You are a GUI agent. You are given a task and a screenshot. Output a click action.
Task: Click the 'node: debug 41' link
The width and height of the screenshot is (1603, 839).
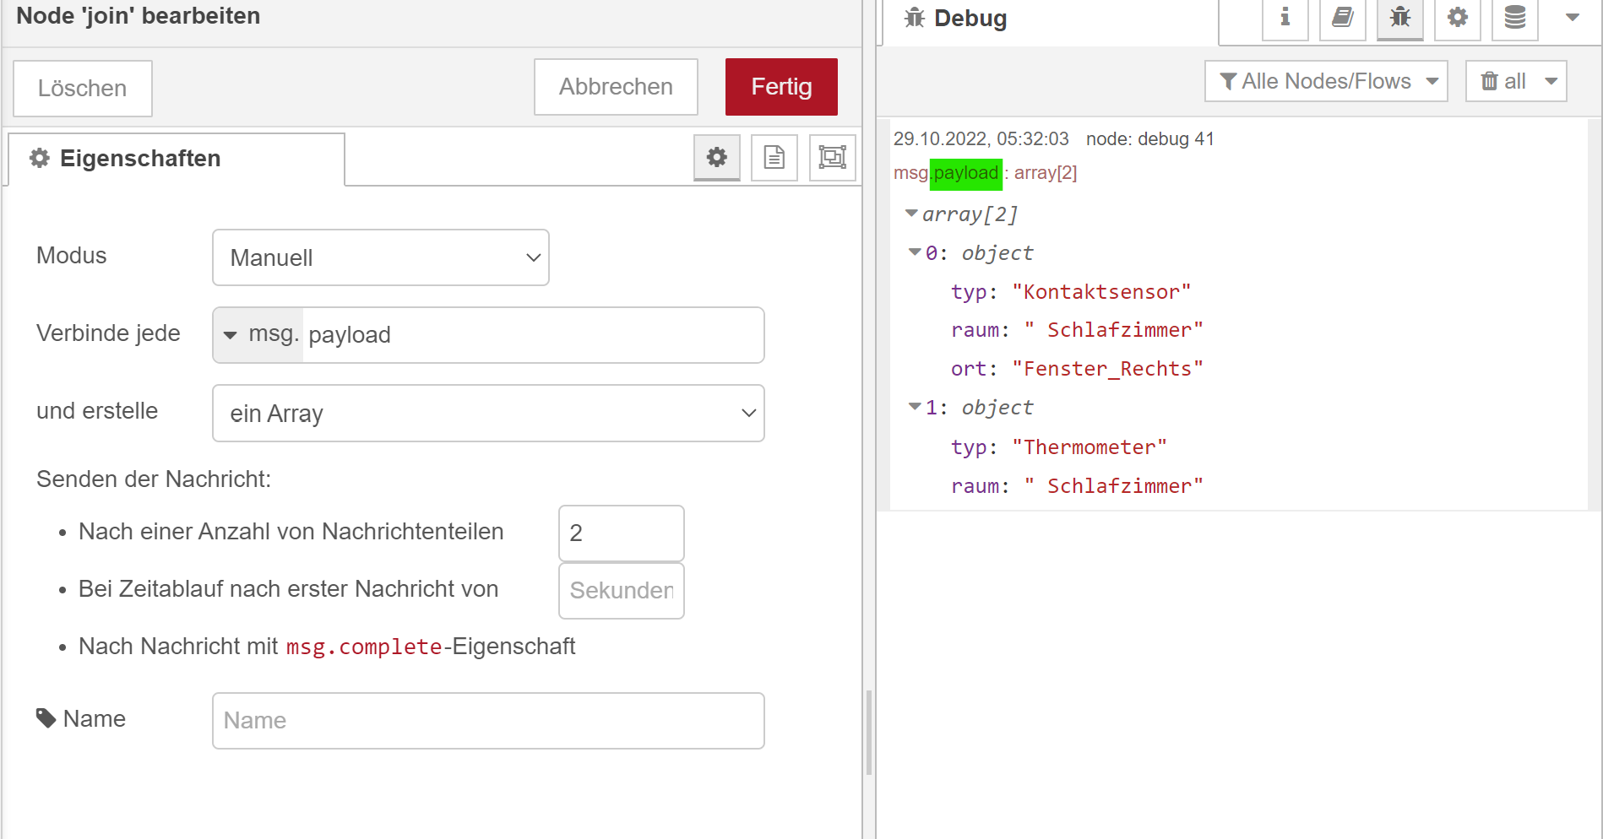coord(1150,139)
